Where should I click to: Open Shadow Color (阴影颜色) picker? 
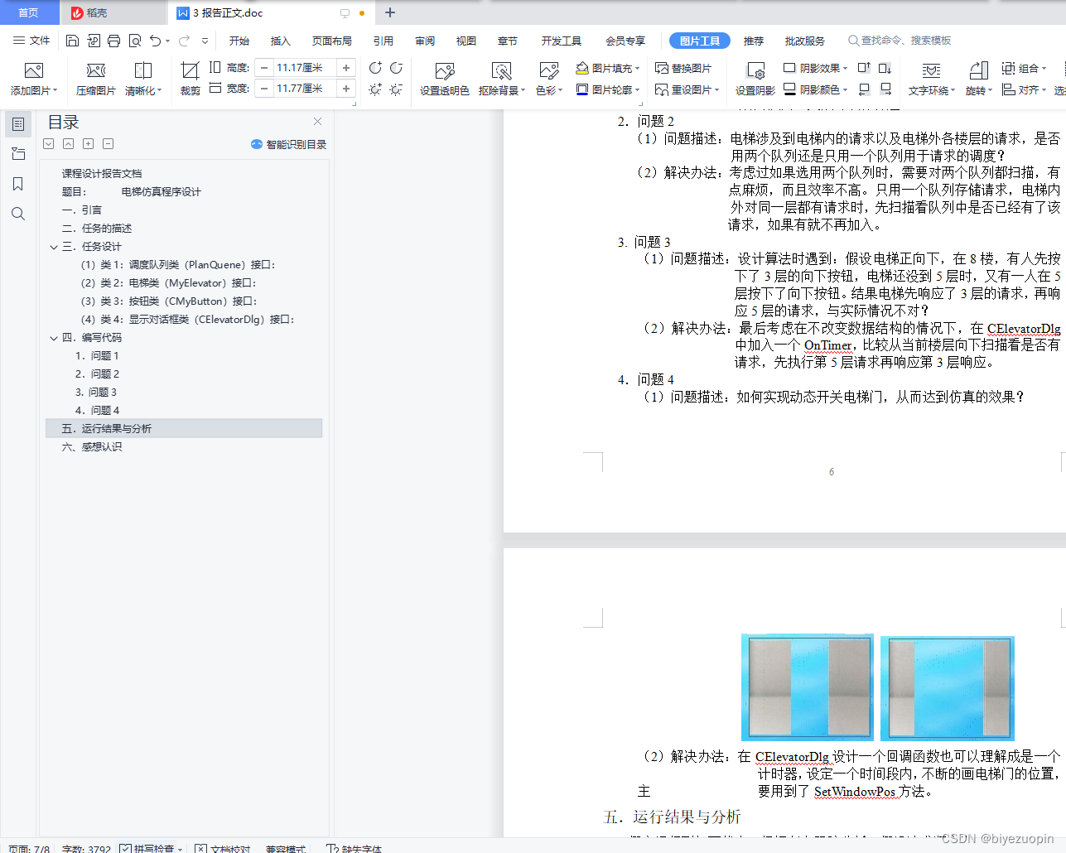816,89
